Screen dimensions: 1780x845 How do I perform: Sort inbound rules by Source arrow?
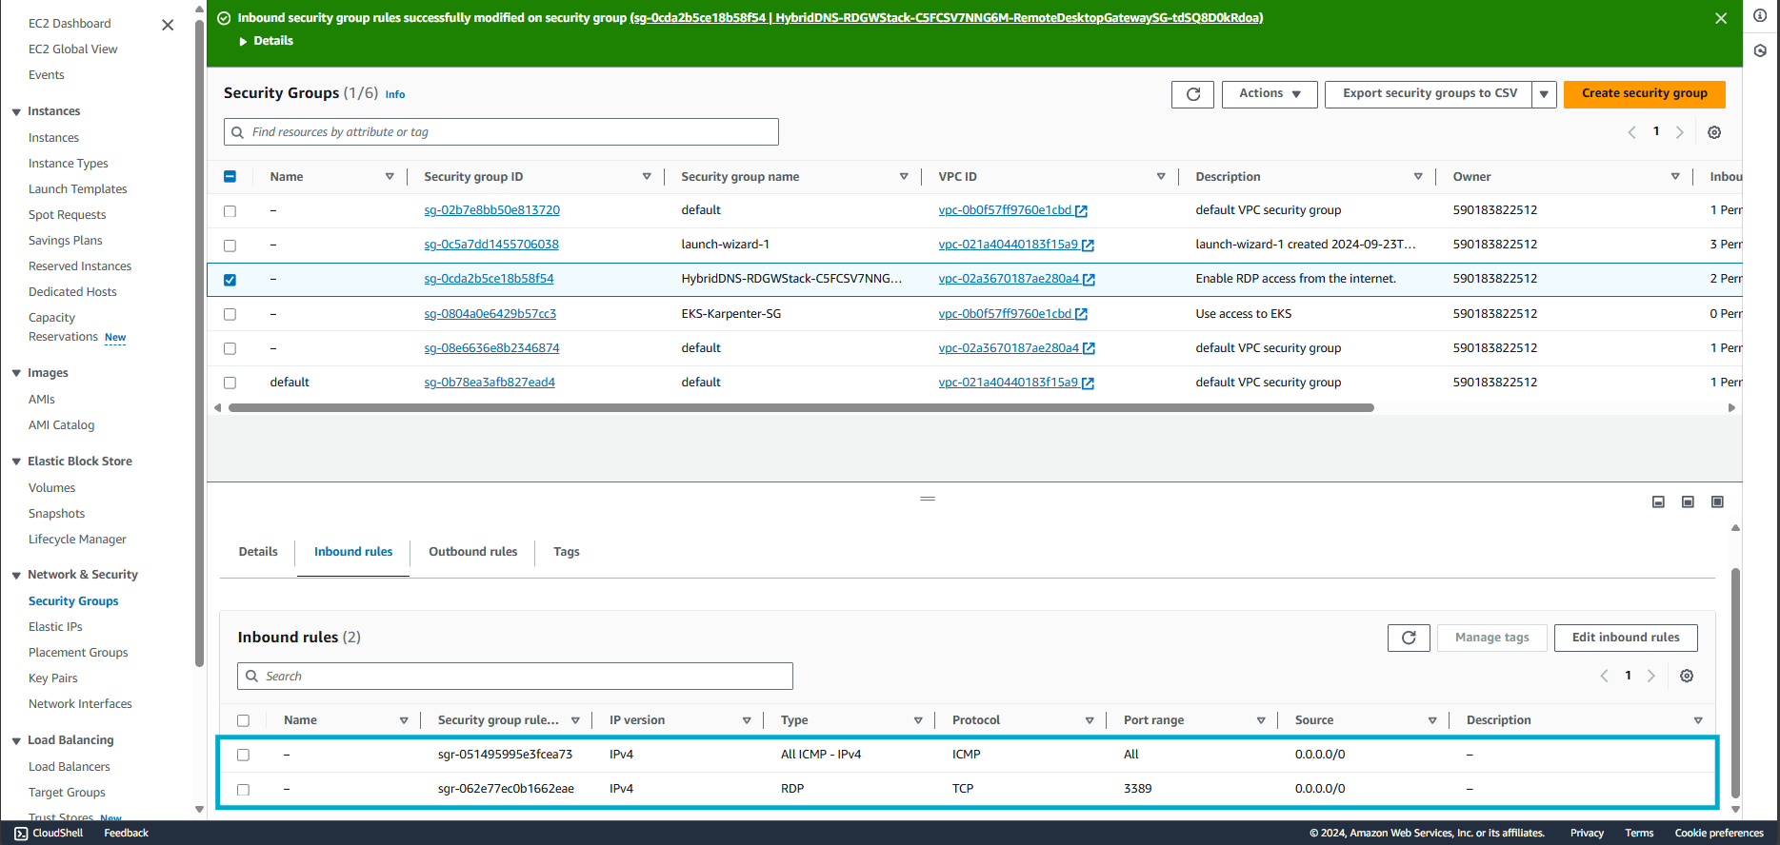click(1432, 720)
